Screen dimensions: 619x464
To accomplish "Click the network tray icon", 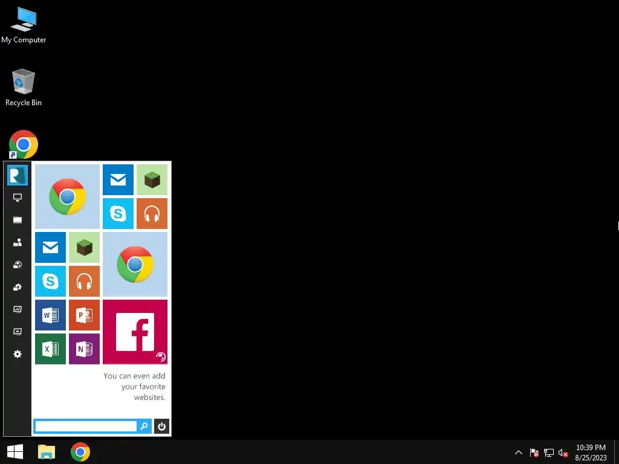I will click(x=549, y=453).
